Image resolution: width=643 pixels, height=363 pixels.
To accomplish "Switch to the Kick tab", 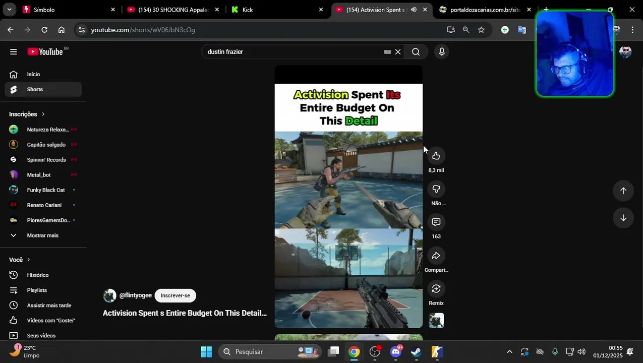I will pyautogui.click(x=277, y=10).
